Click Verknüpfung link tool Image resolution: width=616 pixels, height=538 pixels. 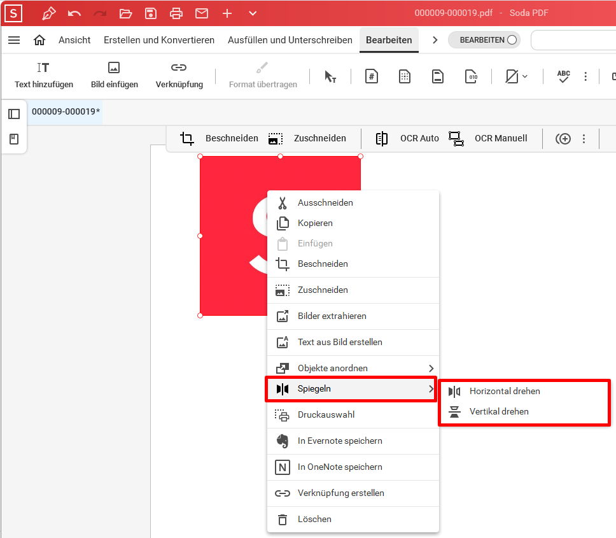179,75
